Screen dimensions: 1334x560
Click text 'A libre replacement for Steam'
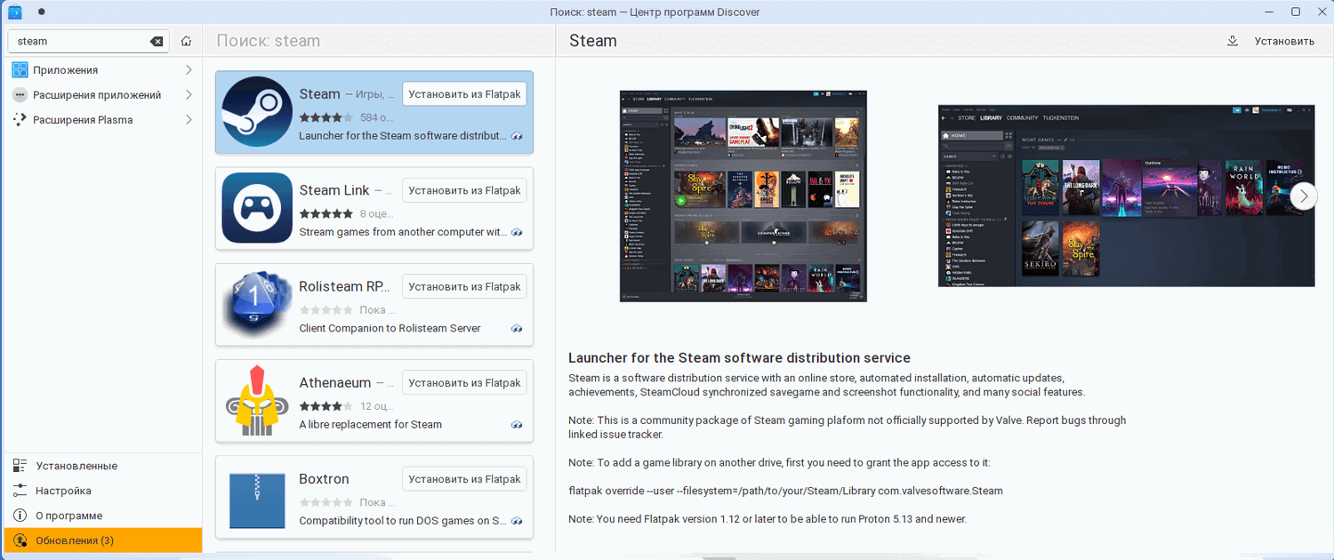tap(371, 424)
